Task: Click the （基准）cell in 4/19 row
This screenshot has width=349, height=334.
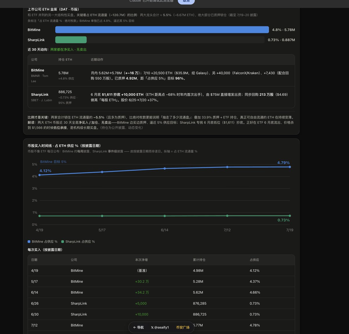Action: [x=142, y=271]
